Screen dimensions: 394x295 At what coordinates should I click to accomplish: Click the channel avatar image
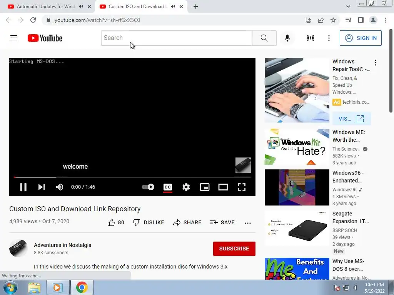click(18, 249)
